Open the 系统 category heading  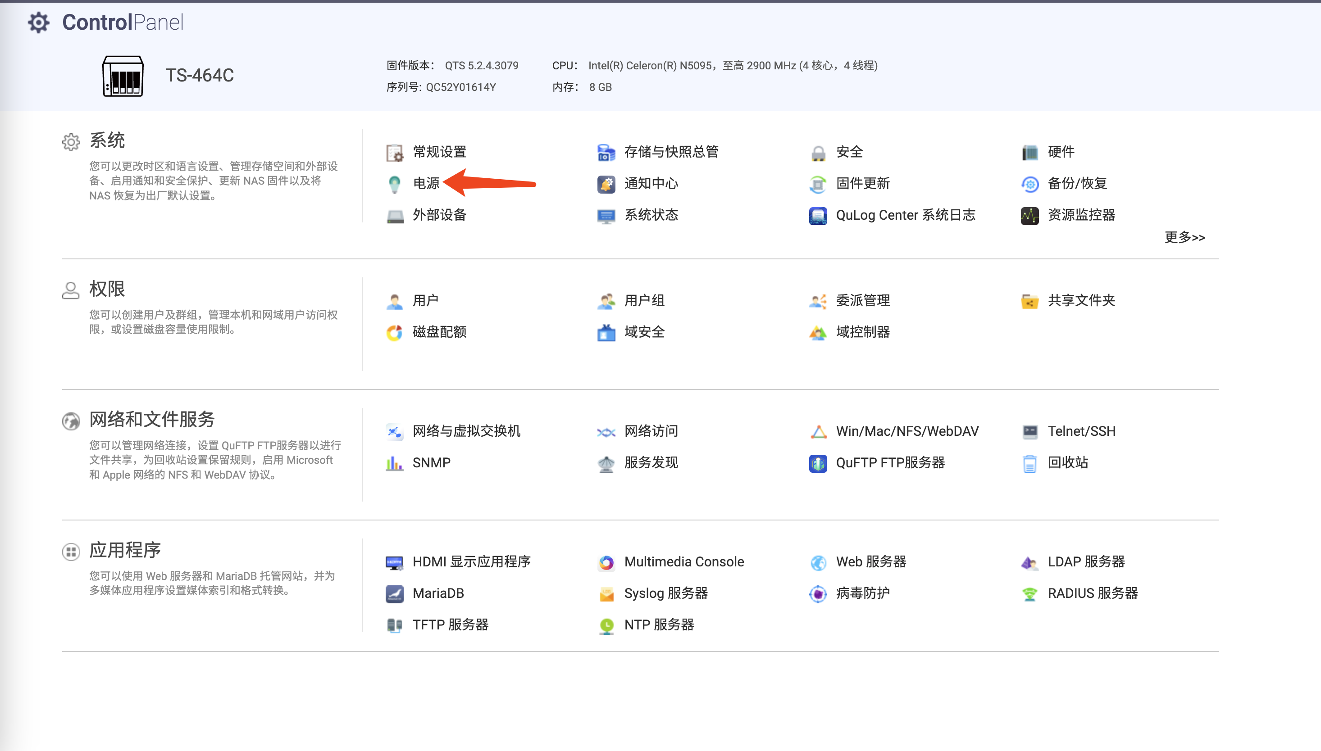pyautogui.click(x=107, y=140)
